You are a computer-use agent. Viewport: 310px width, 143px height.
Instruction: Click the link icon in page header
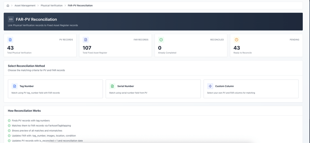pyautogui.click(x=11, y=19)
